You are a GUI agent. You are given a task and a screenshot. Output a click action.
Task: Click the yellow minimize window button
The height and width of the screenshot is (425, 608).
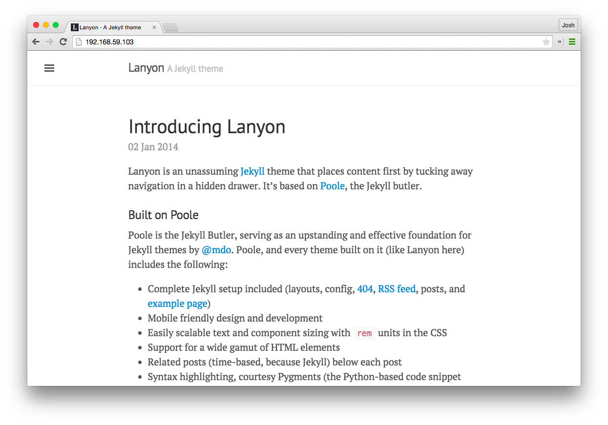point(46,25)
